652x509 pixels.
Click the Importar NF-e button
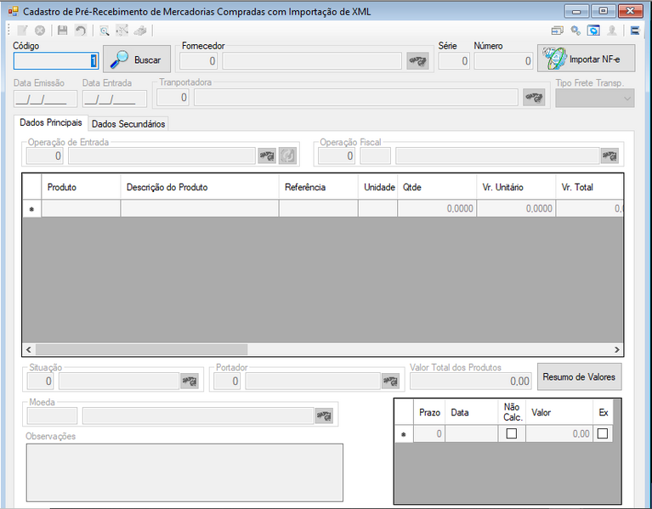click(x=587, y=59)
